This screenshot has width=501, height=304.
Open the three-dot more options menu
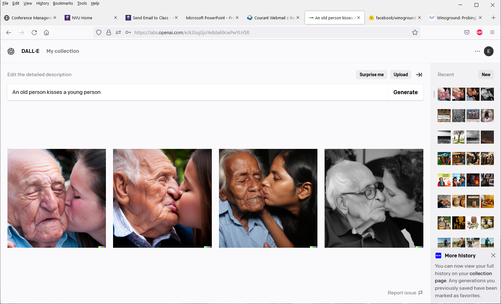[x=477, y=51]
